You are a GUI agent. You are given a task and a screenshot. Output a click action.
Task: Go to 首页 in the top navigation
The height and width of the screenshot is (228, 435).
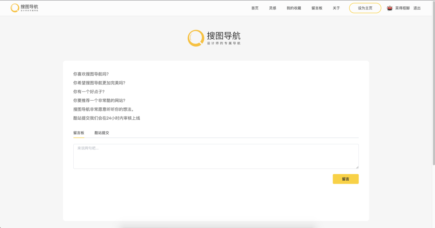[255, 8]
